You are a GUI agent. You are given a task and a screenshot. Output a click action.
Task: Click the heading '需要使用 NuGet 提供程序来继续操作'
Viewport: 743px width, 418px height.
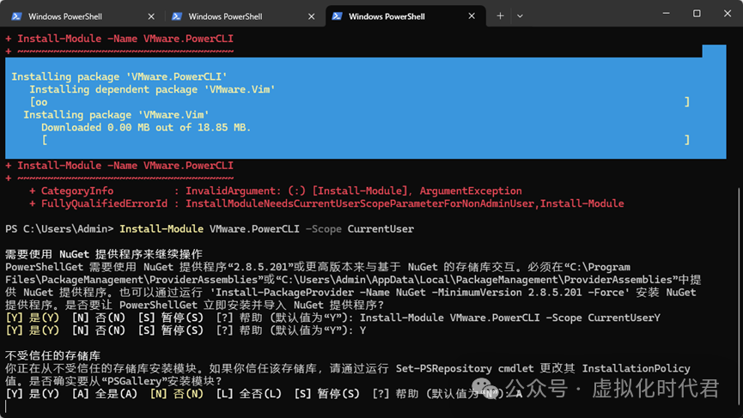click(x=104, y=254)
